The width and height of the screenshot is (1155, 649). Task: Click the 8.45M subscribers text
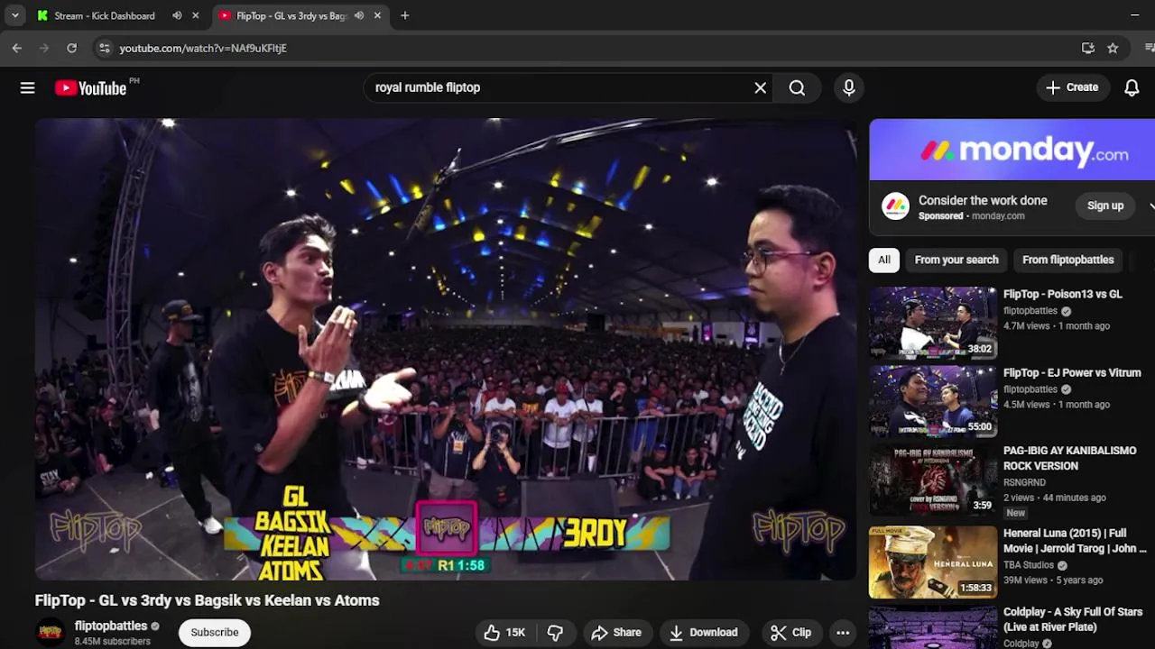[112, 642]
